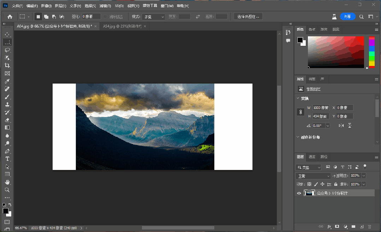
Task: Select the Crop tool
Action: point(7,66)
